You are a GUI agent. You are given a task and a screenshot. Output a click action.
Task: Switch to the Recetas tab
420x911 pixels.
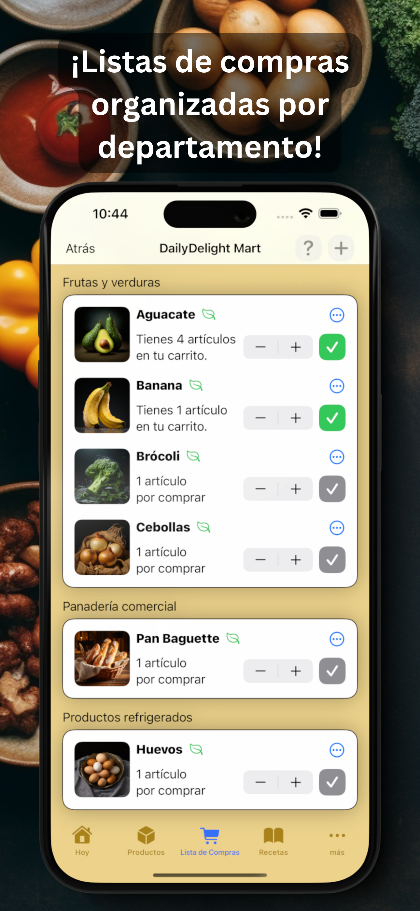click(273, 841)
